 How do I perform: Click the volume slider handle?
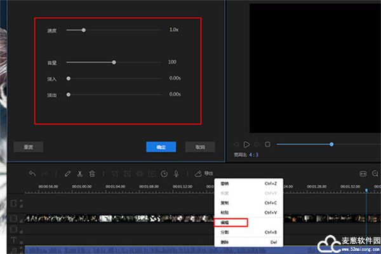point(114,62)
